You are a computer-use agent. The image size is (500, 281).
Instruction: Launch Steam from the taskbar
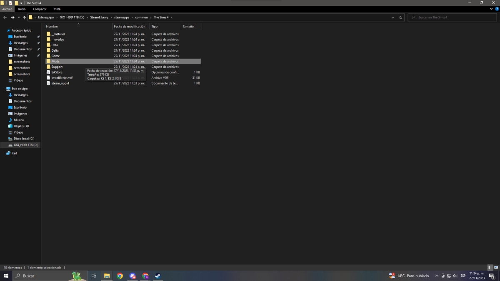pyautogui.click(x=157, y=276)
